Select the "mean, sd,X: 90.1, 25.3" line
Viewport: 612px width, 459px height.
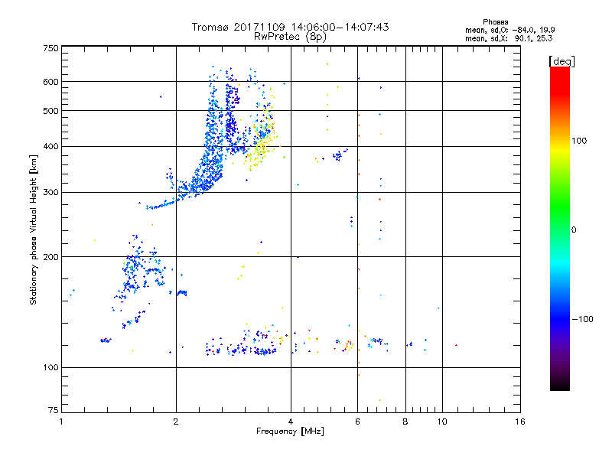(509, 38)
